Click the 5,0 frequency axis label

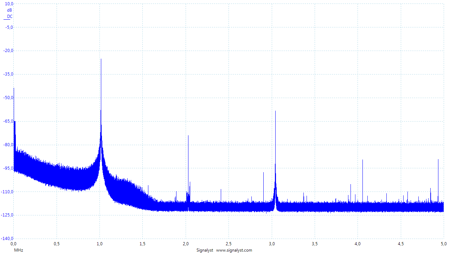(444, 244)
